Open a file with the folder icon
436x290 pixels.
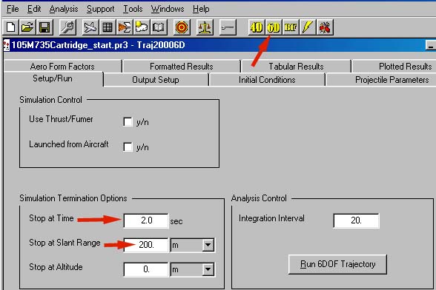click(27, 27)
